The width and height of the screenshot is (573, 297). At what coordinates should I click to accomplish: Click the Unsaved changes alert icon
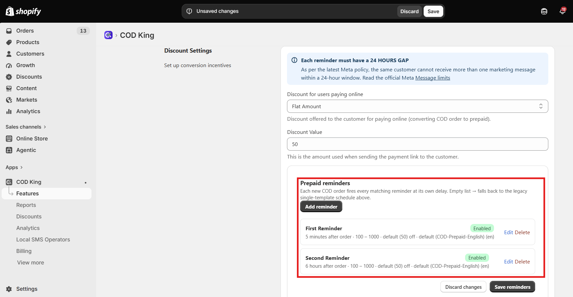pyautogui.click(x=189, y=11)
